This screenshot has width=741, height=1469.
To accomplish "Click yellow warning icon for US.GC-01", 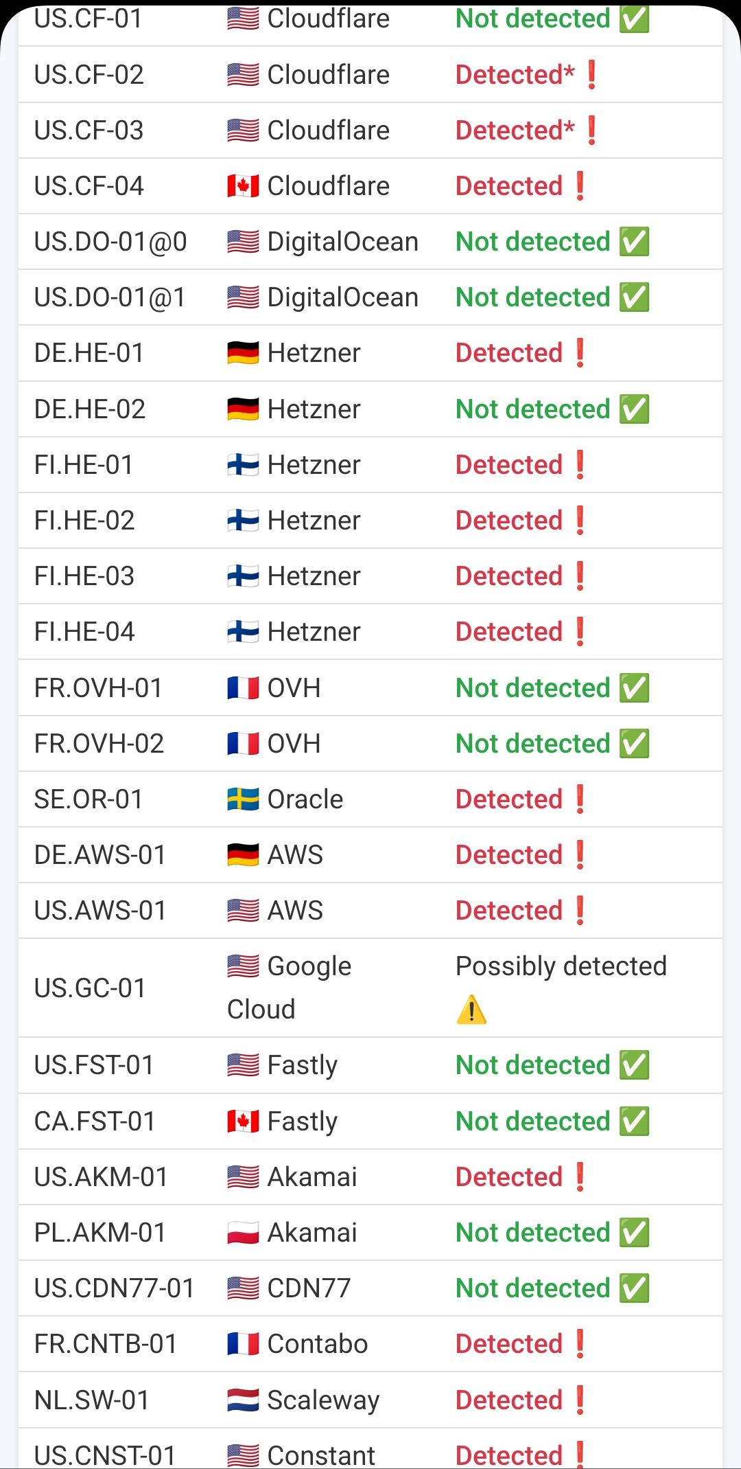I will pos(471,1010).
